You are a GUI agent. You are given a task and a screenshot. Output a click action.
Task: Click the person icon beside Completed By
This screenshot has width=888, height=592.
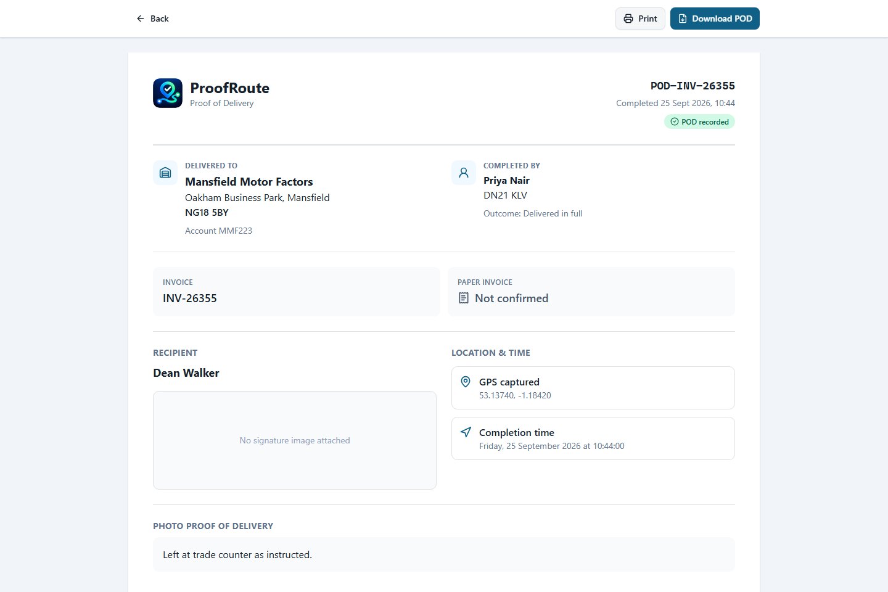point(464,173)
